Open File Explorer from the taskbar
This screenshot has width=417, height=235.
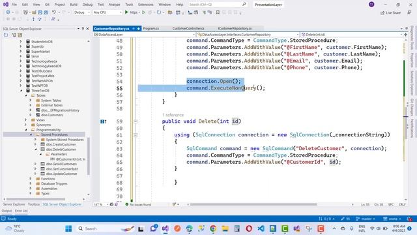pos(225,228)
